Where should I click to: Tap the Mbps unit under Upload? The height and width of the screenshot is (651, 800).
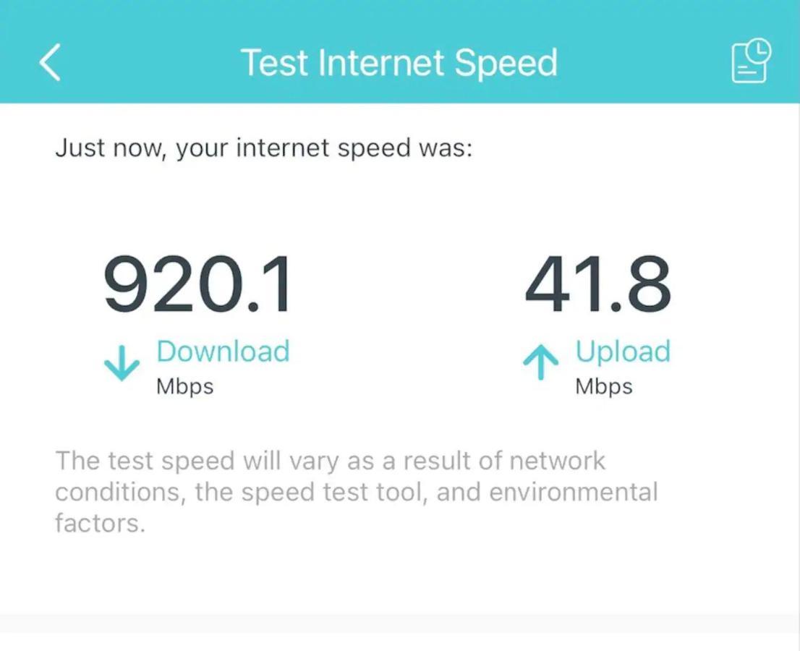point(604,386)
